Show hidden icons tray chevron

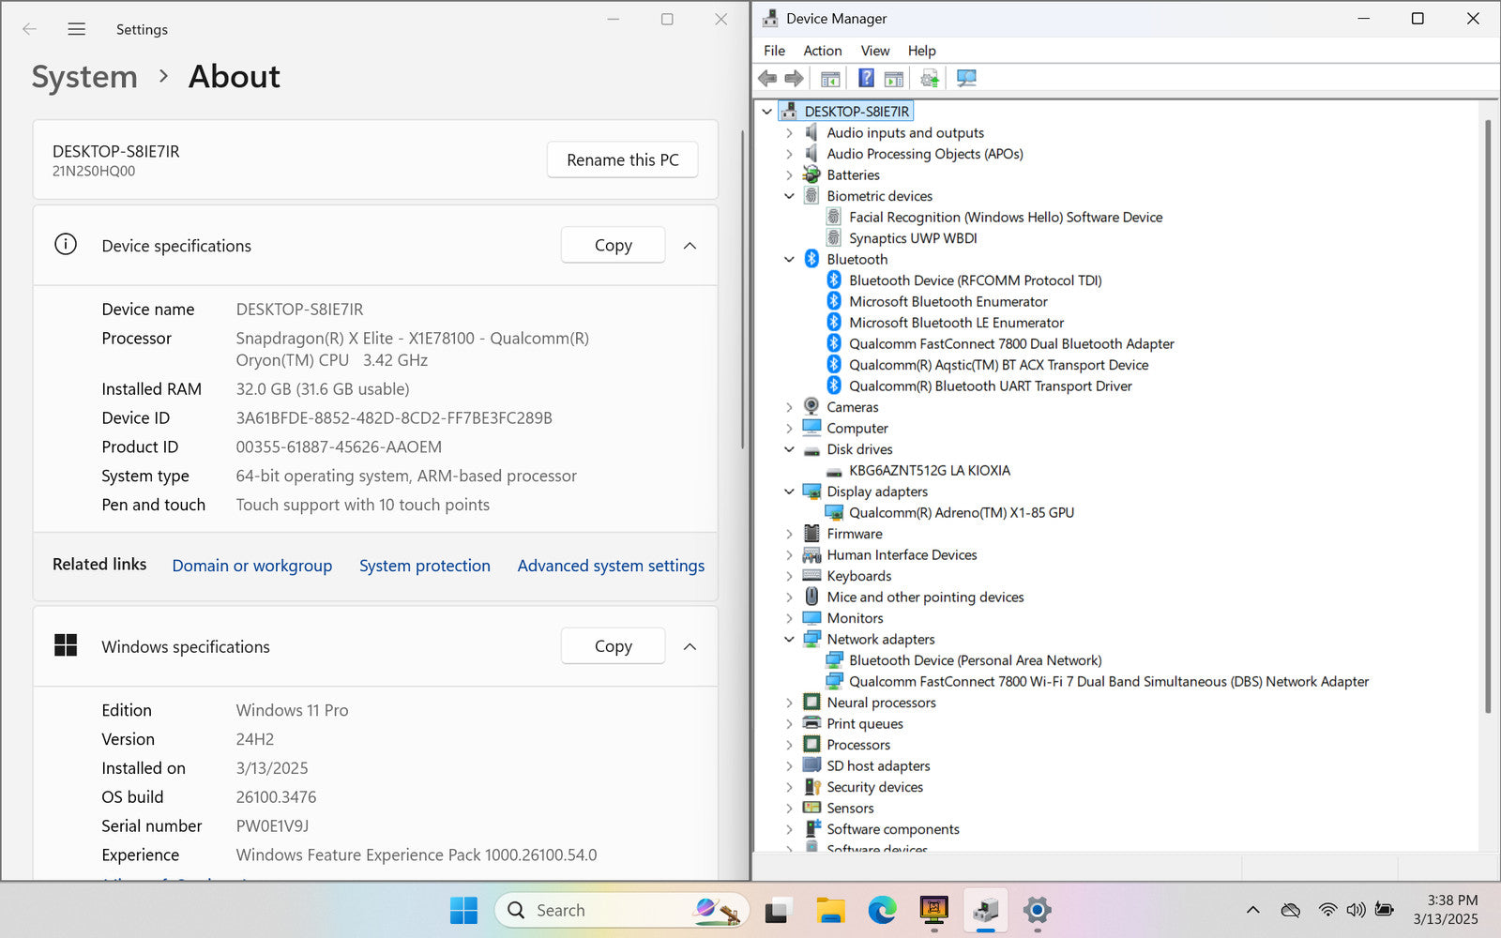(1252, 910)
